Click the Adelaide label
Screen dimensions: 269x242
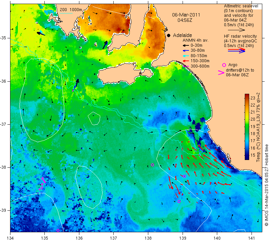click(x=182, y=35)
